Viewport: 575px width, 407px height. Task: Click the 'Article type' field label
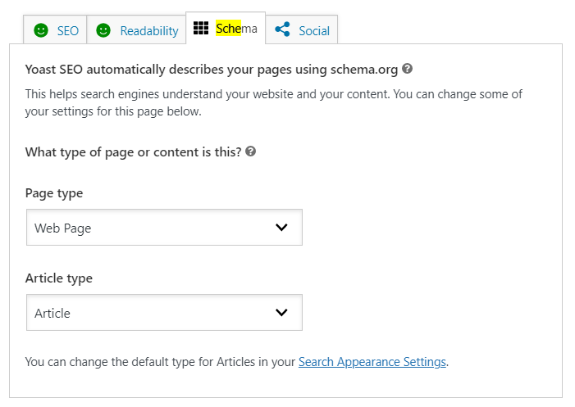pyautogui.click(x=59, y=278)
